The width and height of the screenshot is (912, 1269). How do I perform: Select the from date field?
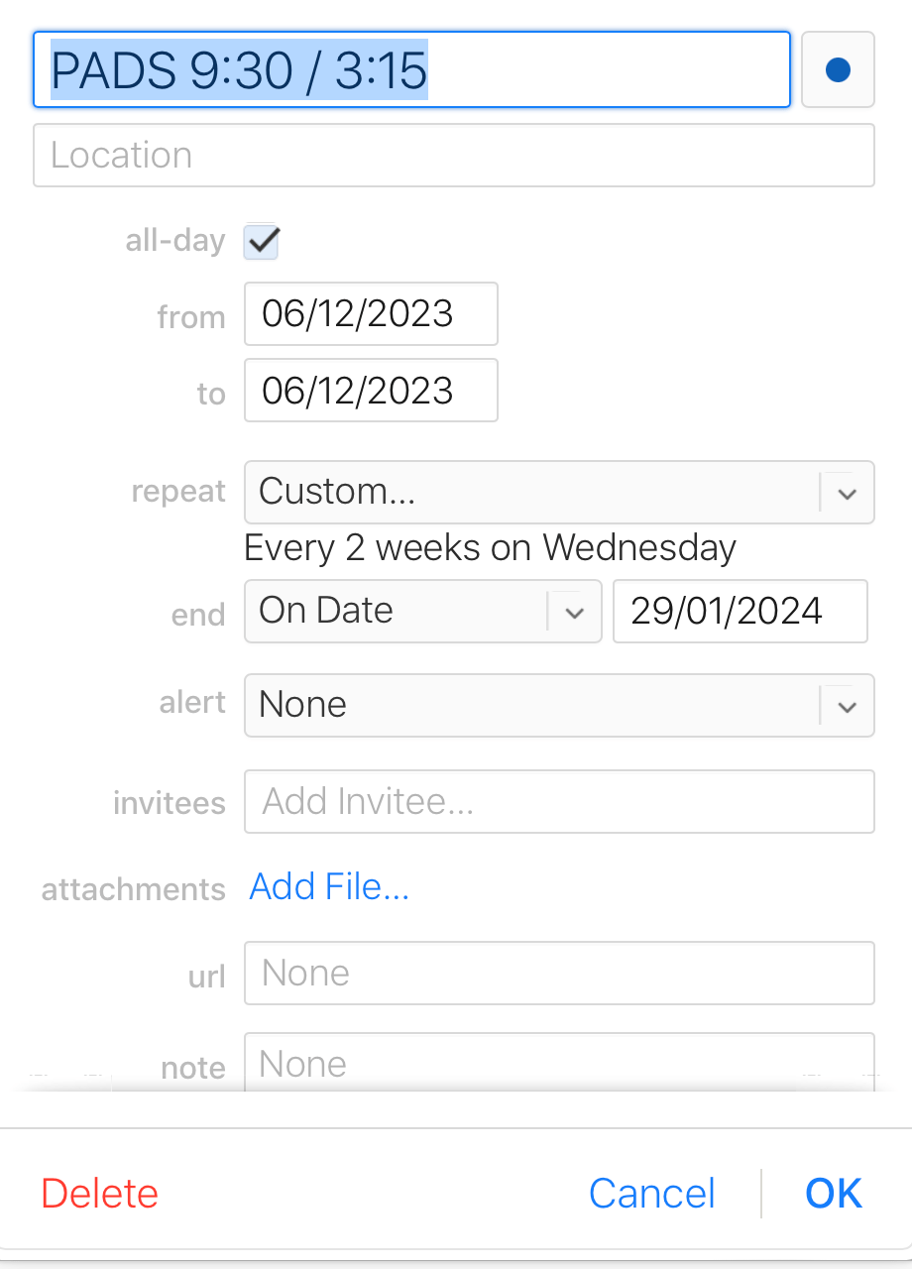click(371, 314)
